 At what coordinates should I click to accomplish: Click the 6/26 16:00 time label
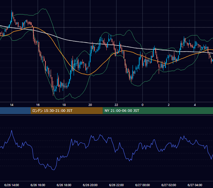click(x=38, y=185)
